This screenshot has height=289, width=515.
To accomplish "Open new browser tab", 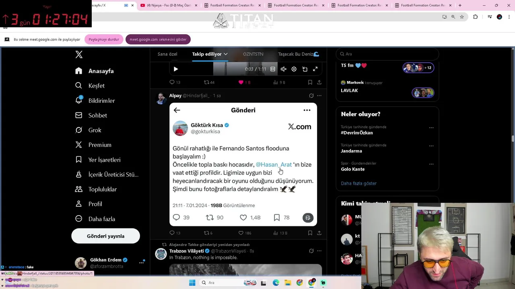I will point(460,5).
